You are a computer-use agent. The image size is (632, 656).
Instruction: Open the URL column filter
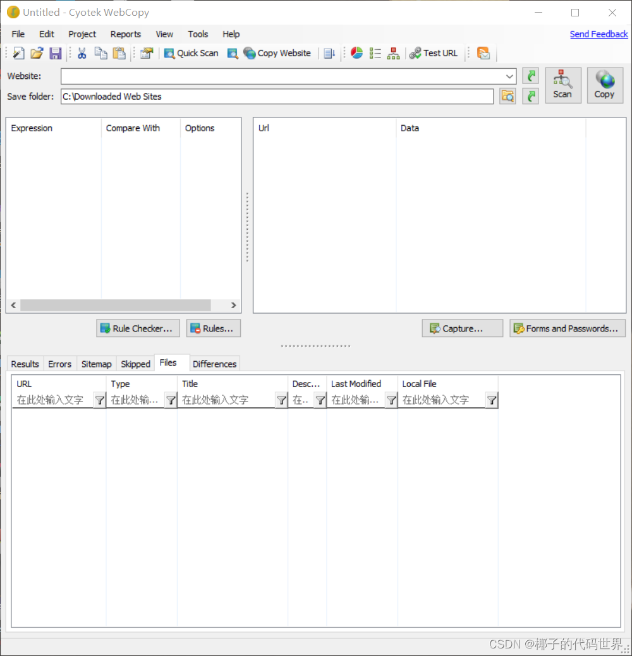99,400
